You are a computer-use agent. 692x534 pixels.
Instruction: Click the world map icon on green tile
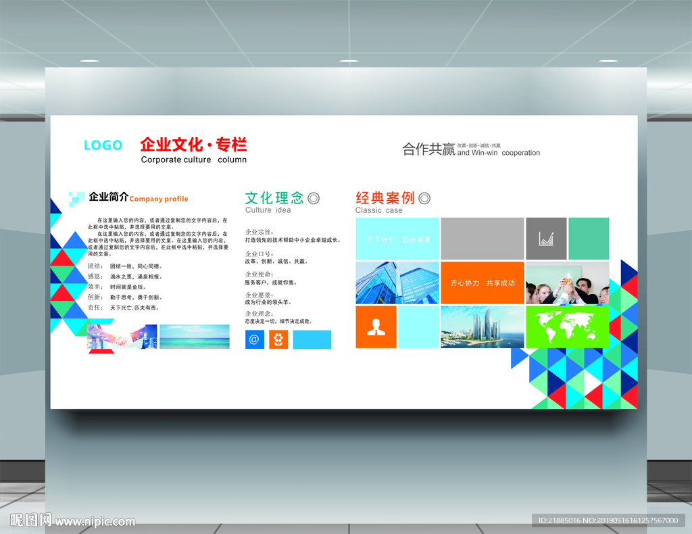(567, 327)
